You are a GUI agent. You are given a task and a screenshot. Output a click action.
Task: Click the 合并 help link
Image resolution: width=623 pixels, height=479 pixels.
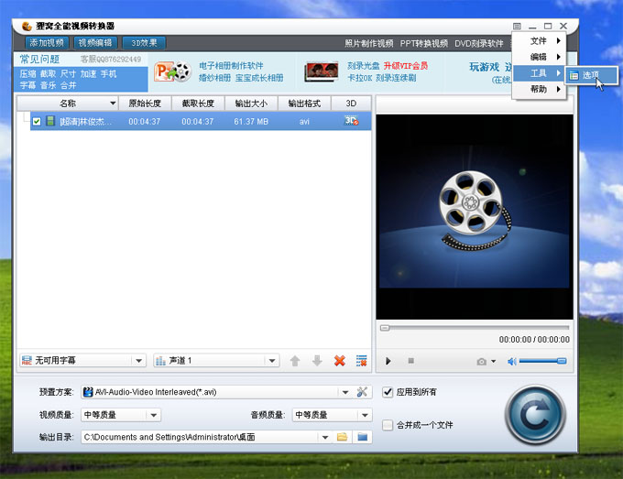pyautogui.click(x=69, y=85)
